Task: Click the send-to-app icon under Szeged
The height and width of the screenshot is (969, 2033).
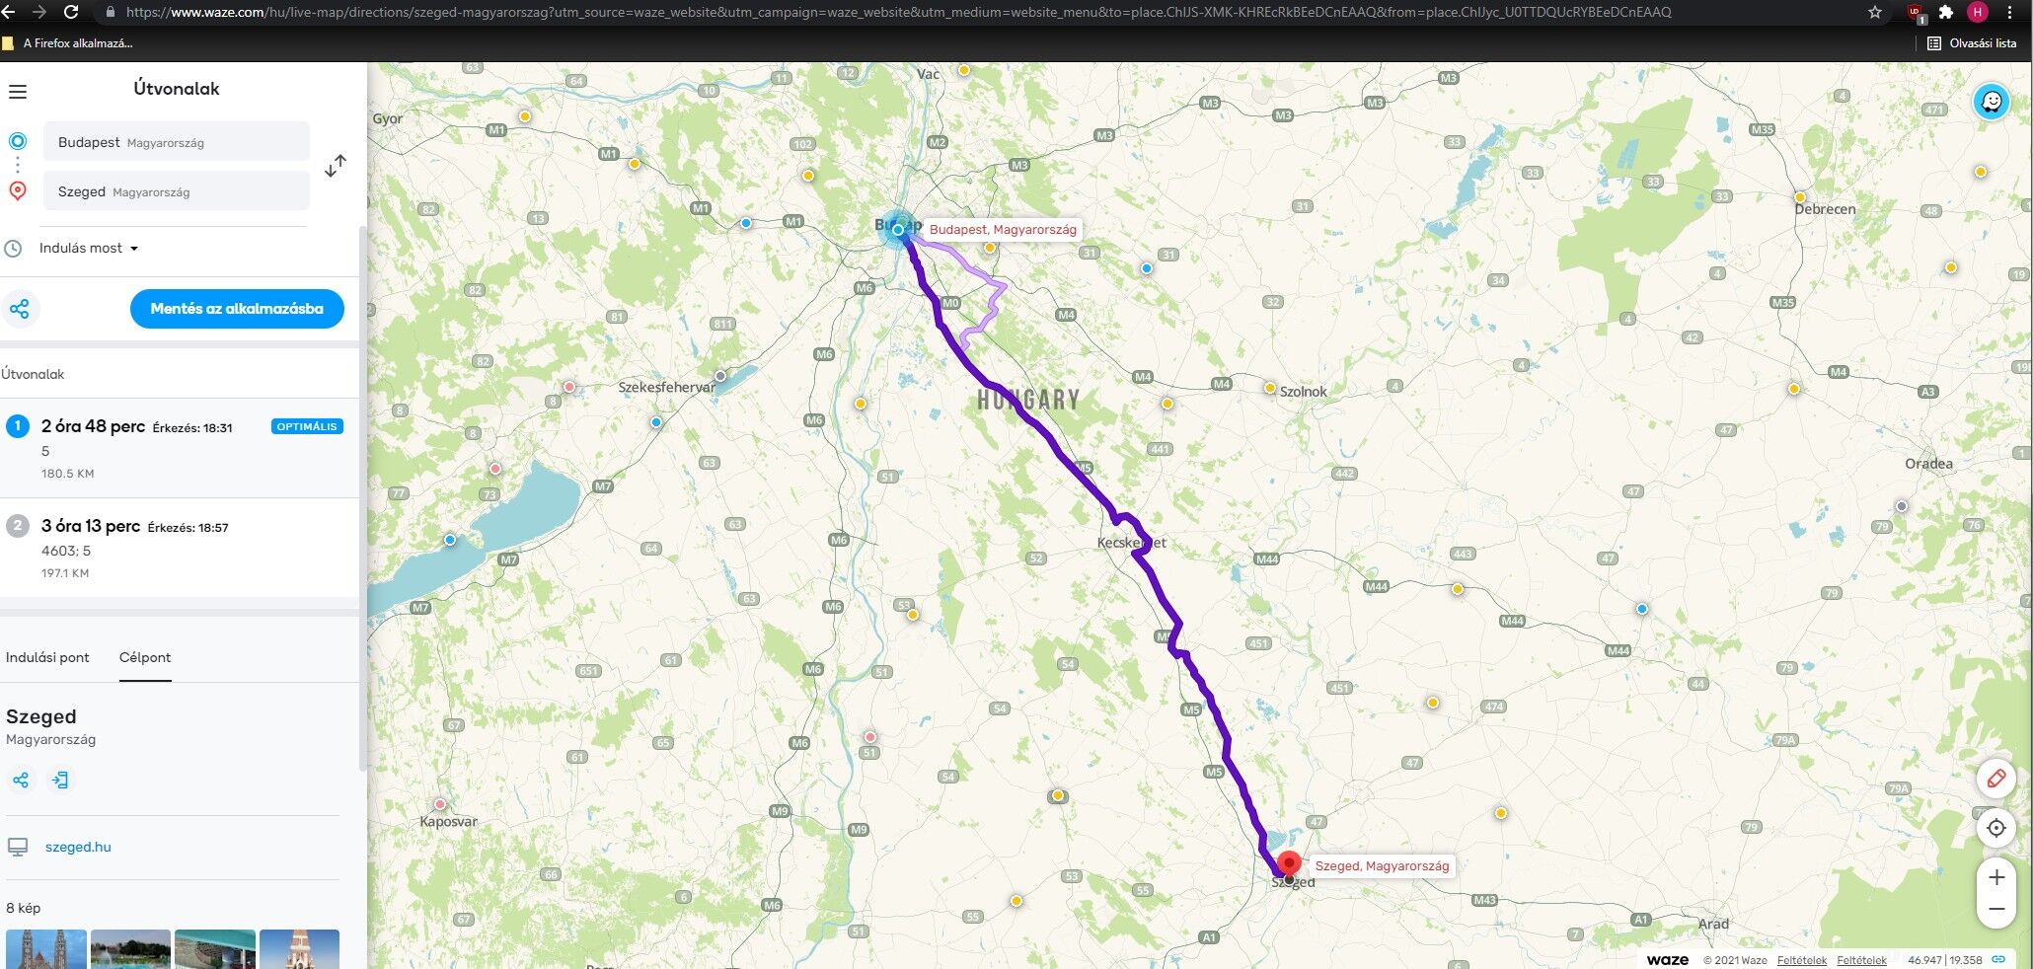Action: tap(60, 781)
